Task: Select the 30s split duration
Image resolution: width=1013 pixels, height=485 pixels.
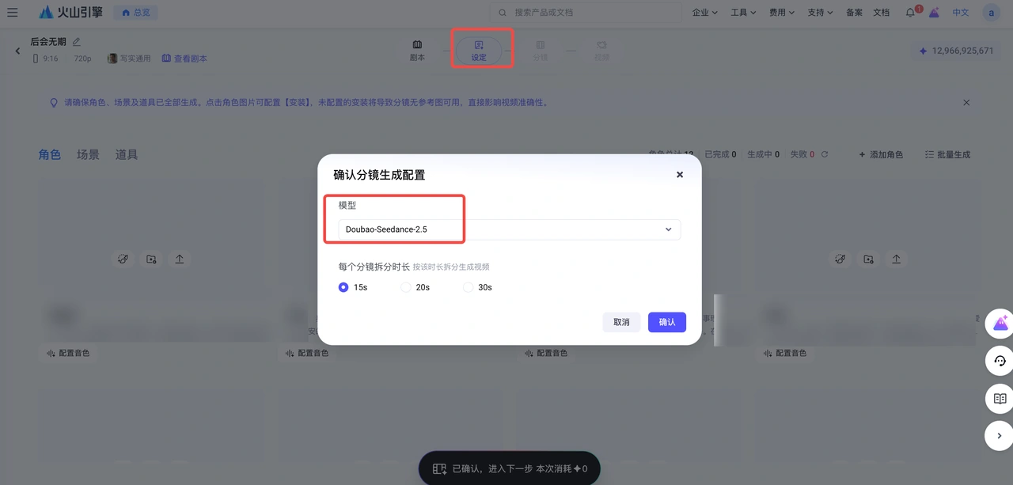Action: [477, 287]
